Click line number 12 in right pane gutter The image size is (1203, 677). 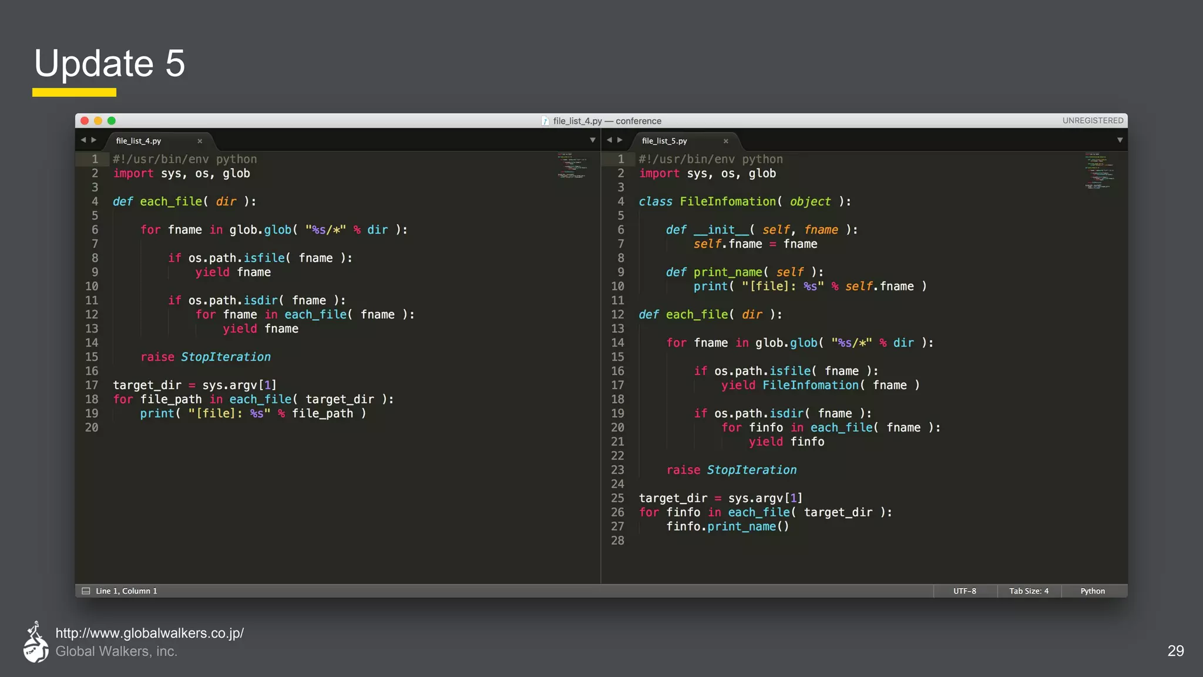[x=617, y=314]
